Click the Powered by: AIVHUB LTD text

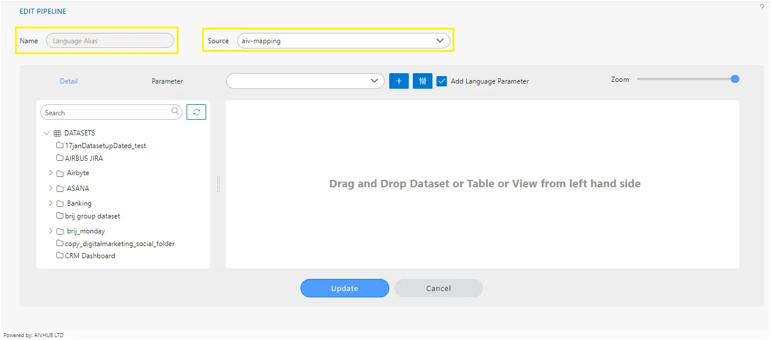pos(33,335)
